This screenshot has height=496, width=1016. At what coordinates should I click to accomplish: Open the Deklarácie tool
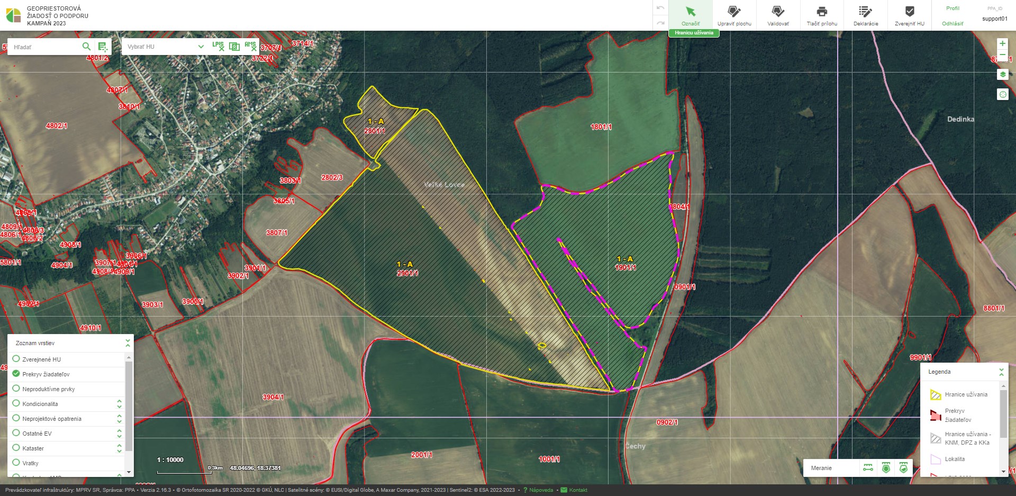pos(866,15)
